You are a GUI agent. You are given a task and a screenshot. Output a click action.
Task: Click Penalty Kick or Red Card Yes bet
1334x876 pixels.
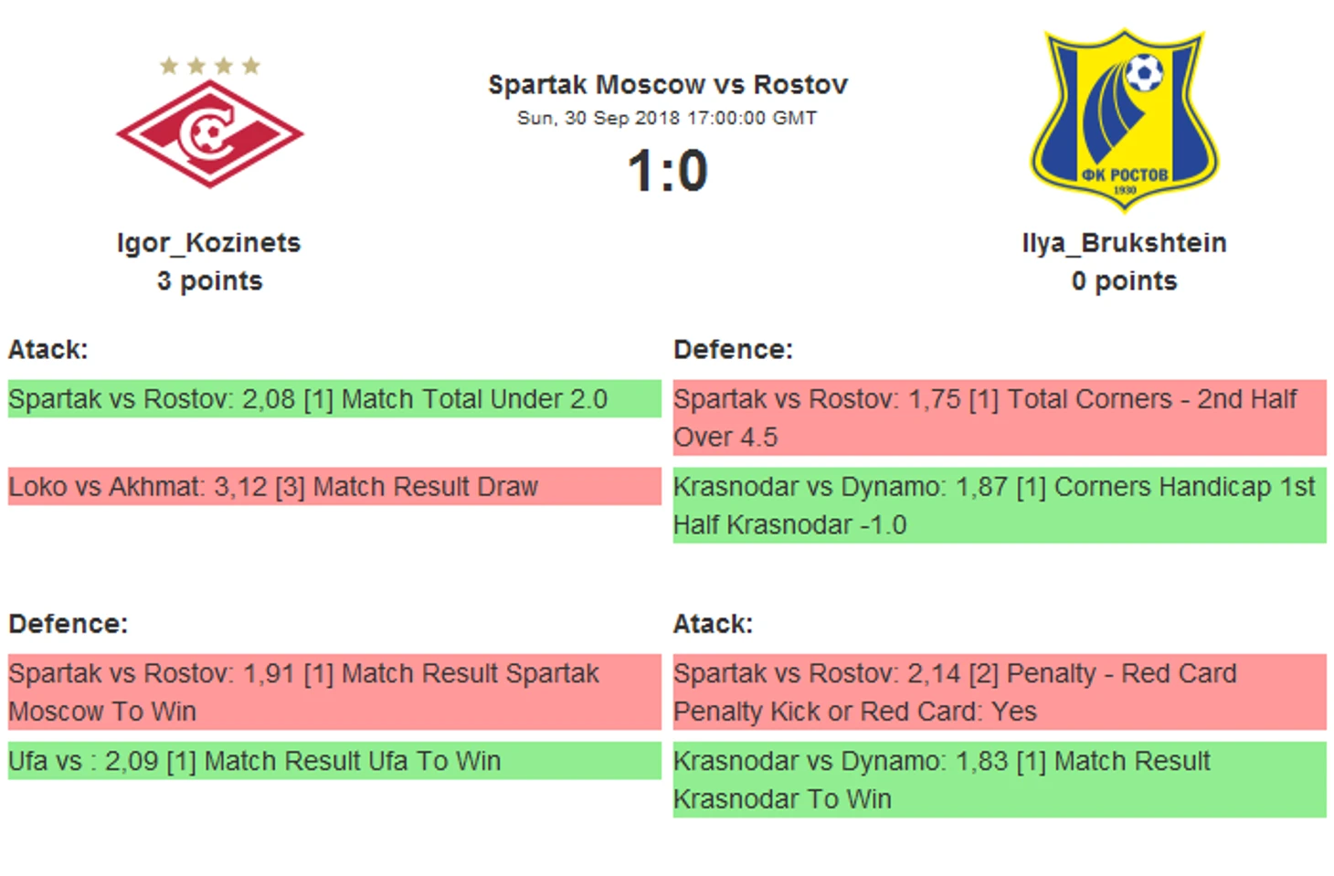click(1000, 691)
